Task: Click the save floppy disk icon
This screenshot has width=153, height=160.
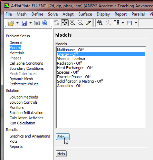Action: pyautogui.click(x=24, y=23)
